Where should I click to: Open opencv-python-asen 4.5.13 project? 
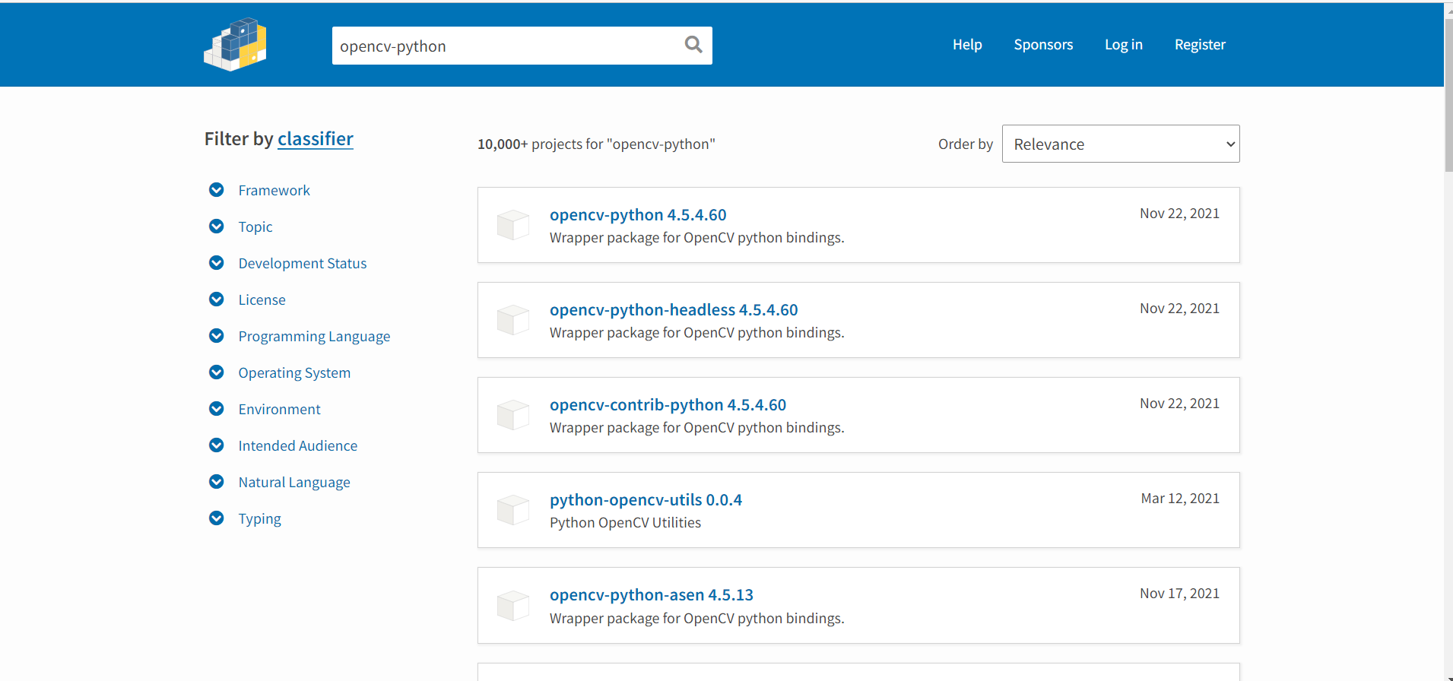point(652,594)
